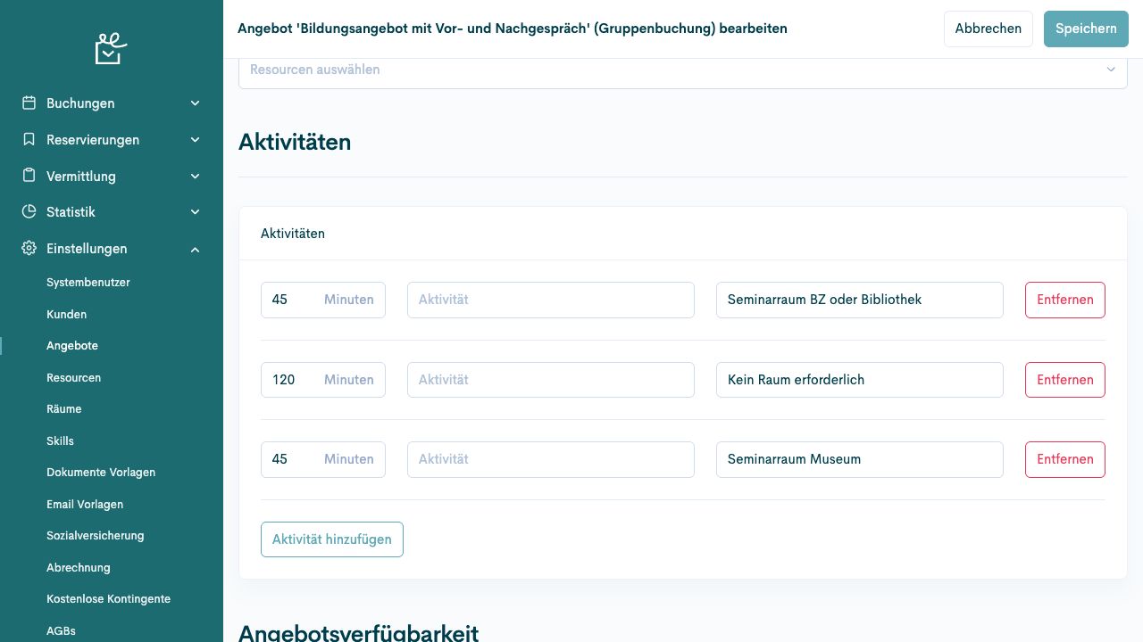
Task: Focus Aktivität field in Kein Raum erforderlich row
Action: pos(551,380)
